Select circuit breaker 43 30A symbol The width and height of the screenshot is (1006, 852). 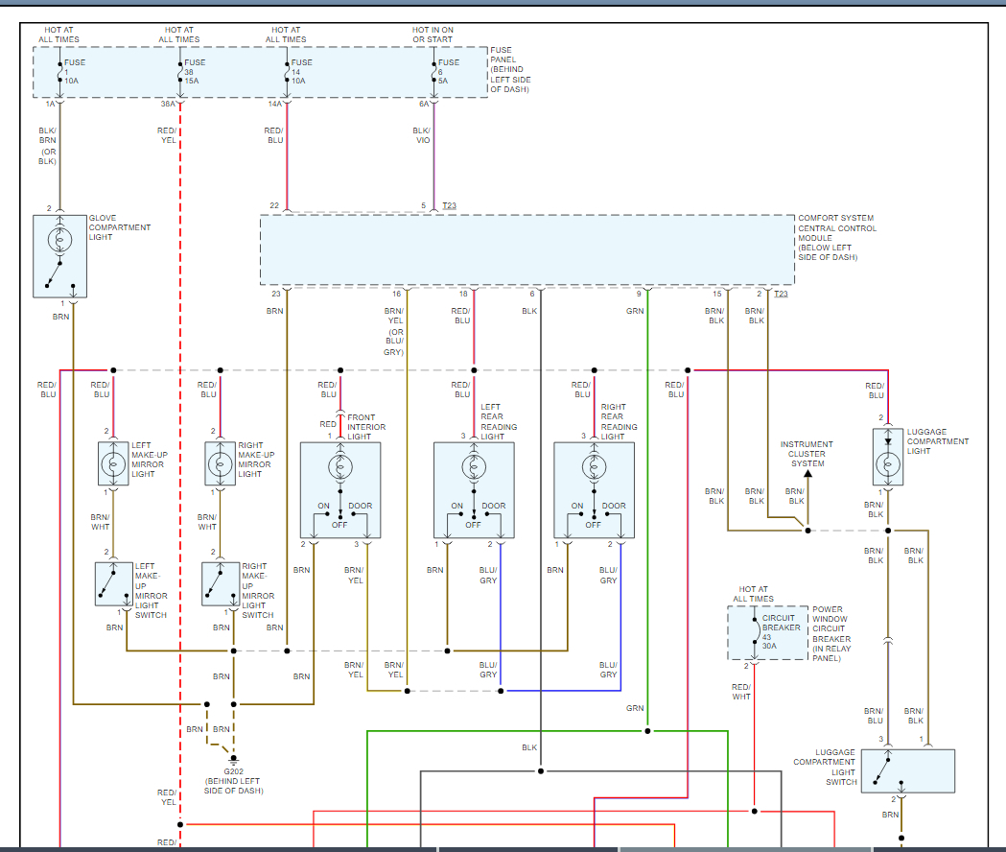coord(754,633)
